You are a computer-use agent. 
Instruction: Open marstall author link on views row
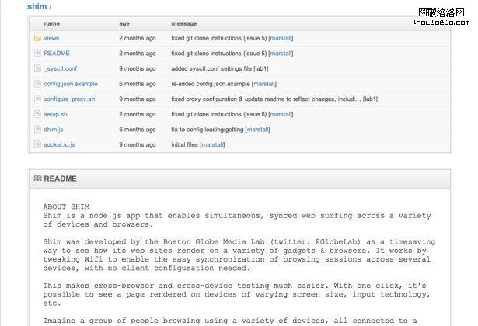[x=281, y=38]
